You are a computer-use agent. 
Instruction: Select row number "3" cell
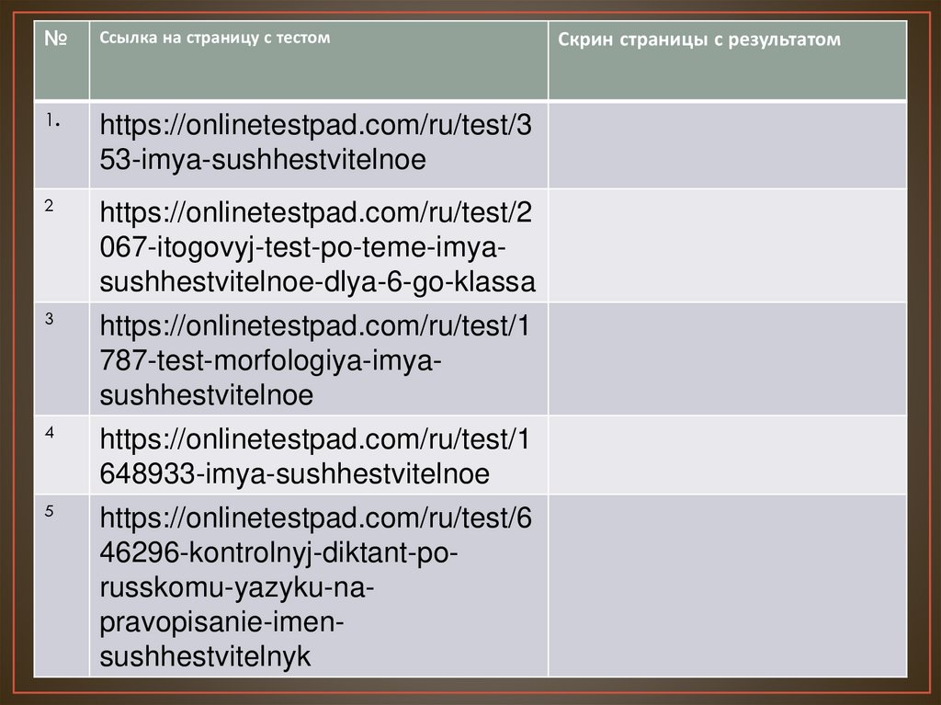tap(62, 358)
